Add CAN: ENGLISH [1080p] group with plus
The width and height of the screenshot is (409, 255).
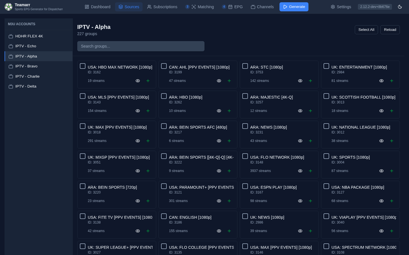pos(229,231)
